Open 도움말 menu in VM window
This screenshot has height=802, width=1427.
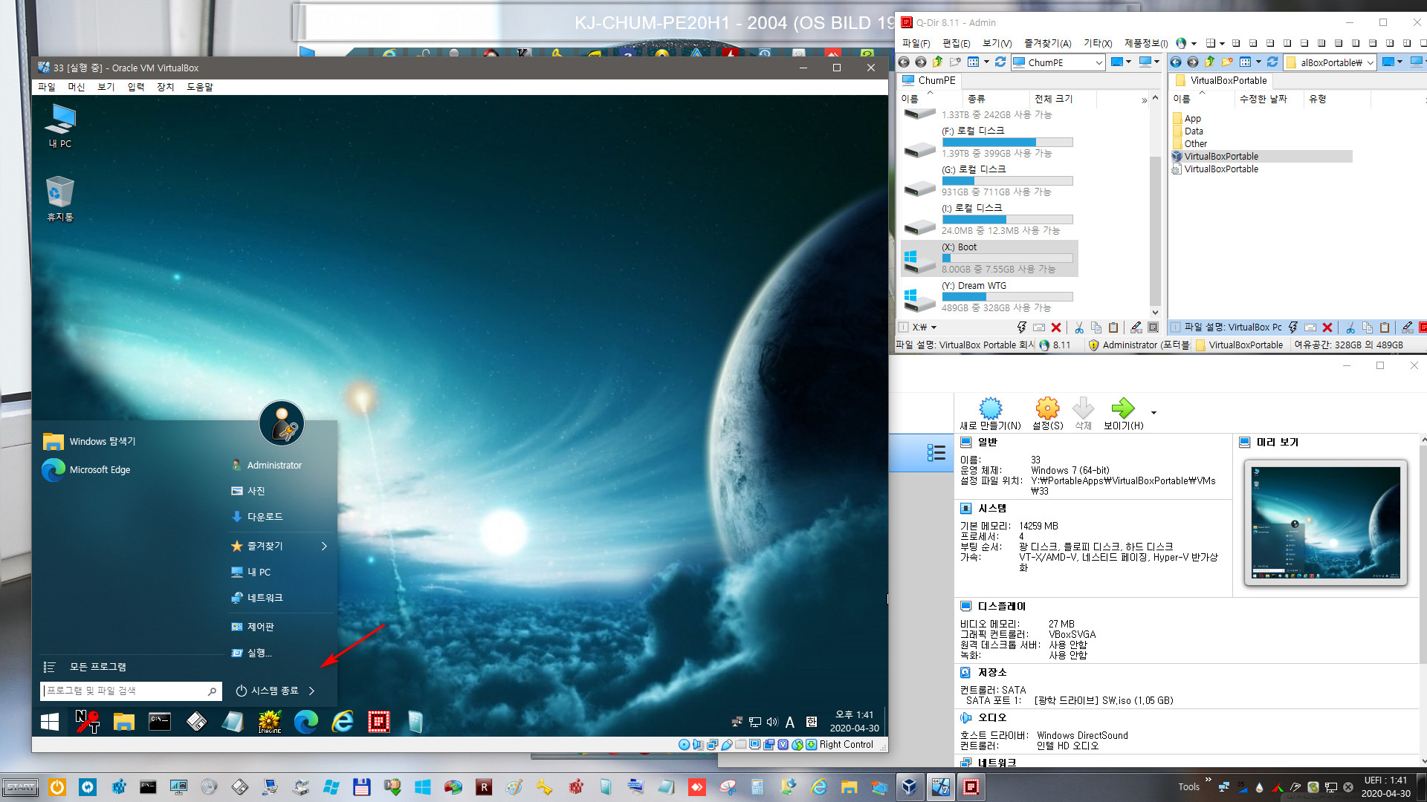click(199, 87)
